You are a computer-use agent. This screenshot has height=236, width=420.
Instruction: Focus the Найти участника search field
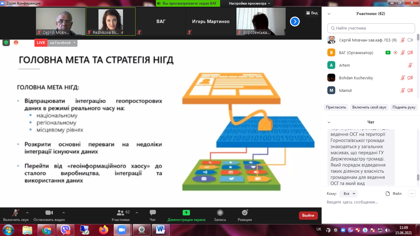[371, 28]
